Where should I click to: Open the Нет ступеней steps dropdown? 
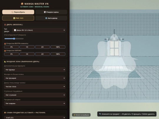(35, 95)
